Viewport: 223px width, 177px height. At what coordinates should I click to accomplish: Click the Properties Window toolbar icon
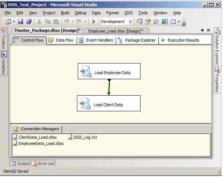[x=148, y=22]
